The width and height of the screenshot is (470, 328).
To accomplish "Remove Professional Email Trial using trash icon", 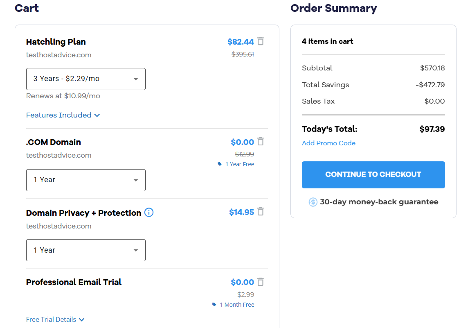I will [x=261, y=282].
